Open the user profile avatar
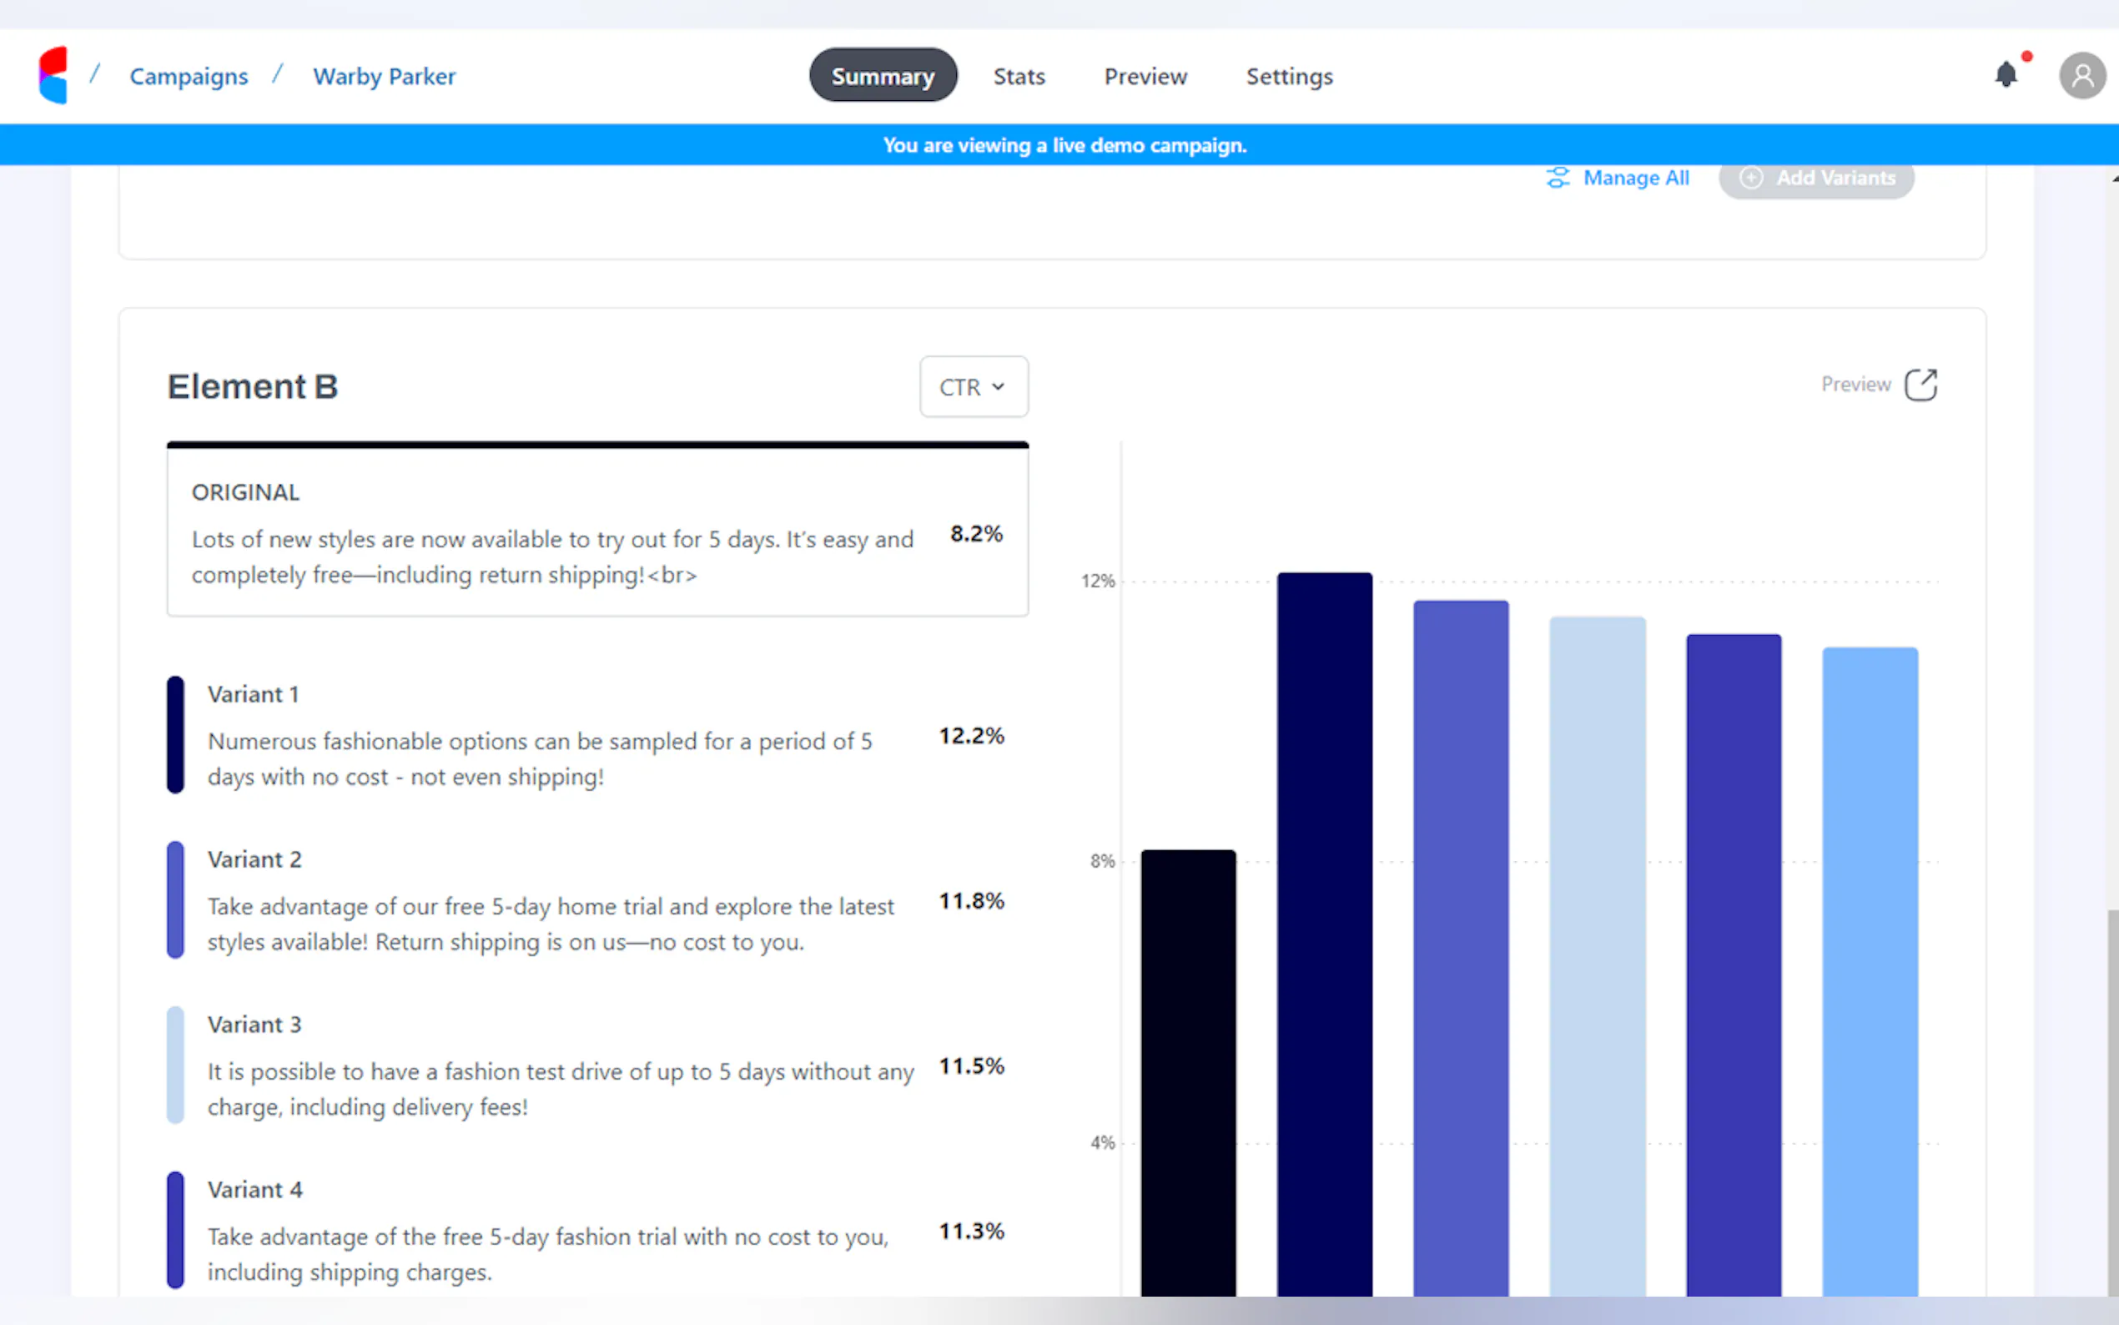This screenshot has height=1325, width=2119. pyautogui.click(x=2081, y=76)
